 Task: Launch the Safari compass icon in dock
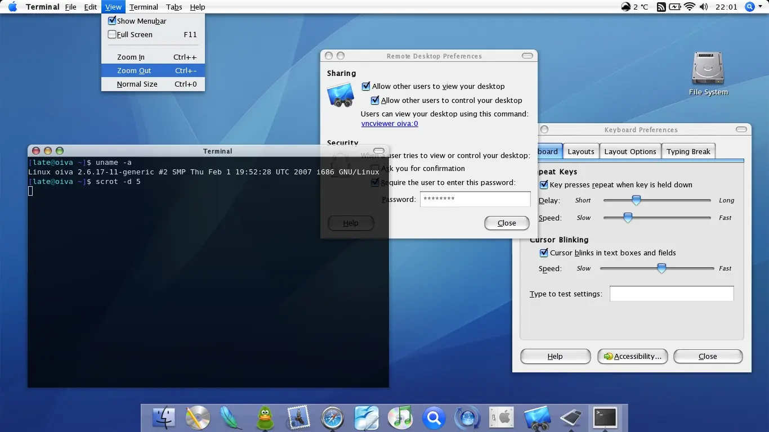(332, 418)
